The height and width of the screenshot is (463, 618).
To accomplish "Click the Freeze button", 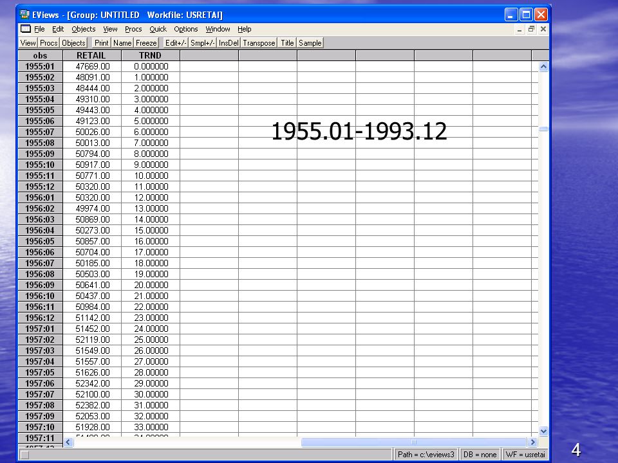I will tap(146, 43).
